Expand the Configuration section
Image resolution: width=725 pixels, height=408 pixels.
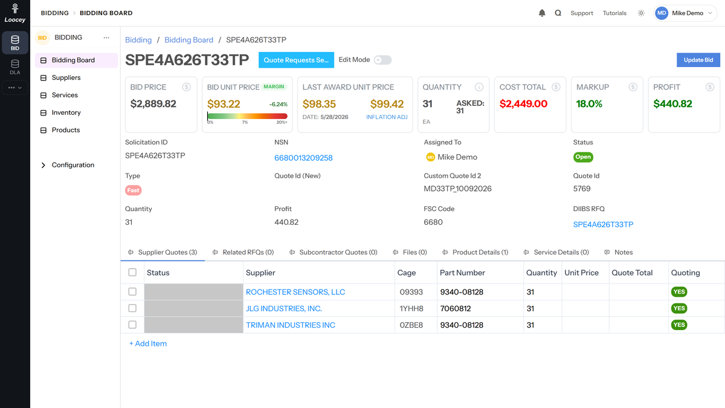(x=76, y=165)
